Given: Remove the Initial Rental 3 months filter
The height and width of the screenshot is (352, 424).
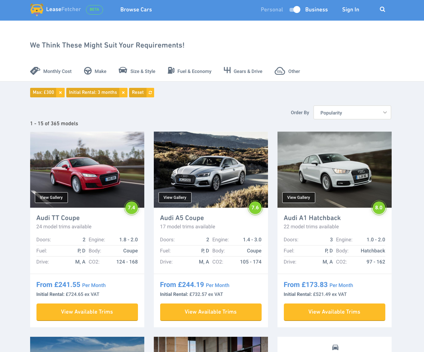Looking at the screenshot, I should point(123,93).
